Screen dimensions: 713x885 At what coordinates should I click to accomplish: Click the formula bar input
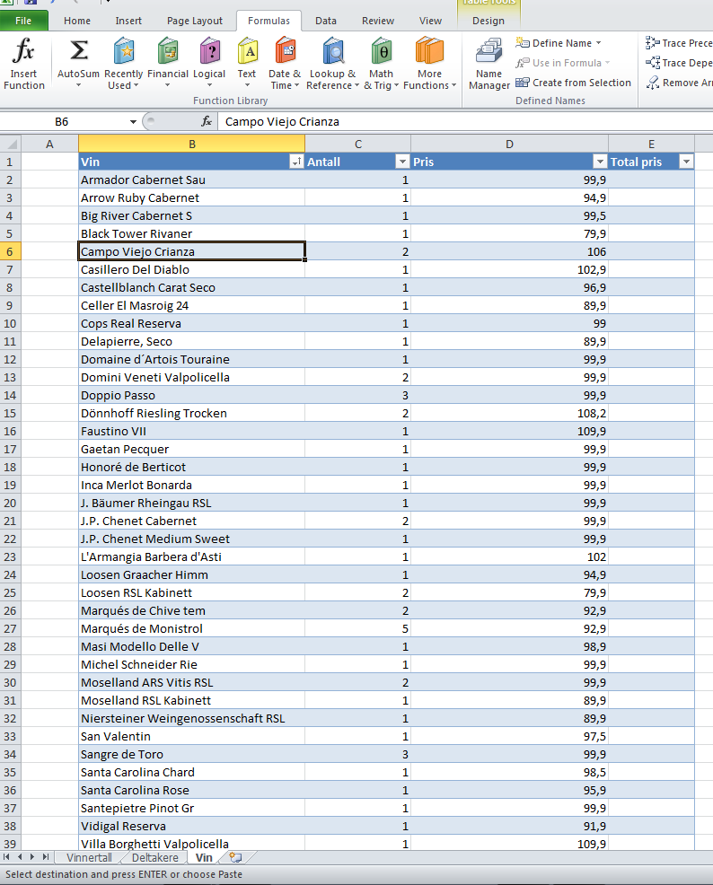click(x=466, y=121)
